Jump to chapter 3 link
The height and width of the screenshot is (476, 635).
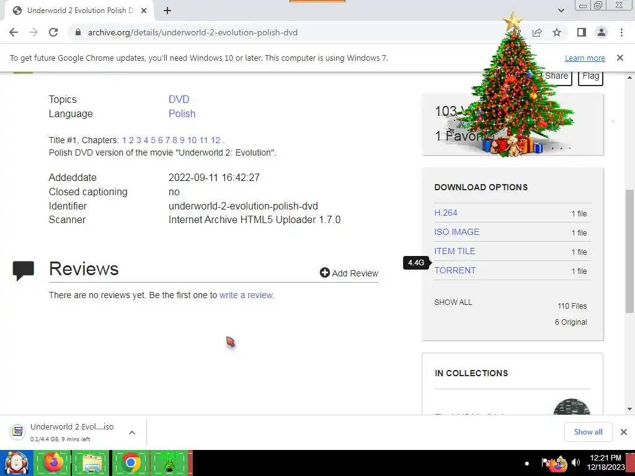point(138,140)
